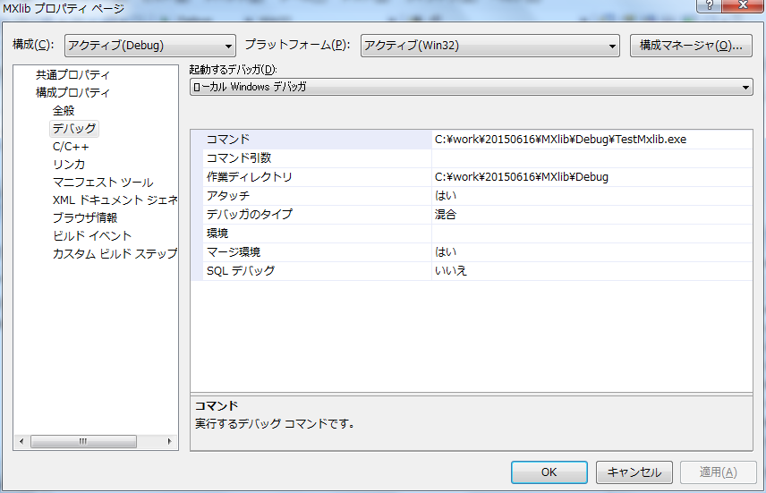
Task: Expand the 起動するデバッガ combo box
Action: click(x=472, y=87)
